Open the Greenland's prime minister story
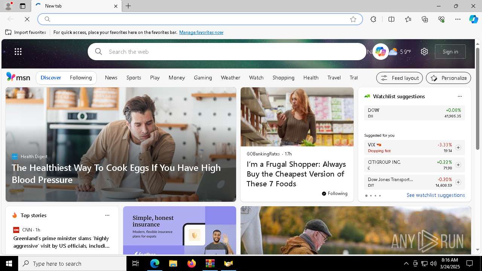This screenshot has width=482, height=271. (x=61, y=242)
